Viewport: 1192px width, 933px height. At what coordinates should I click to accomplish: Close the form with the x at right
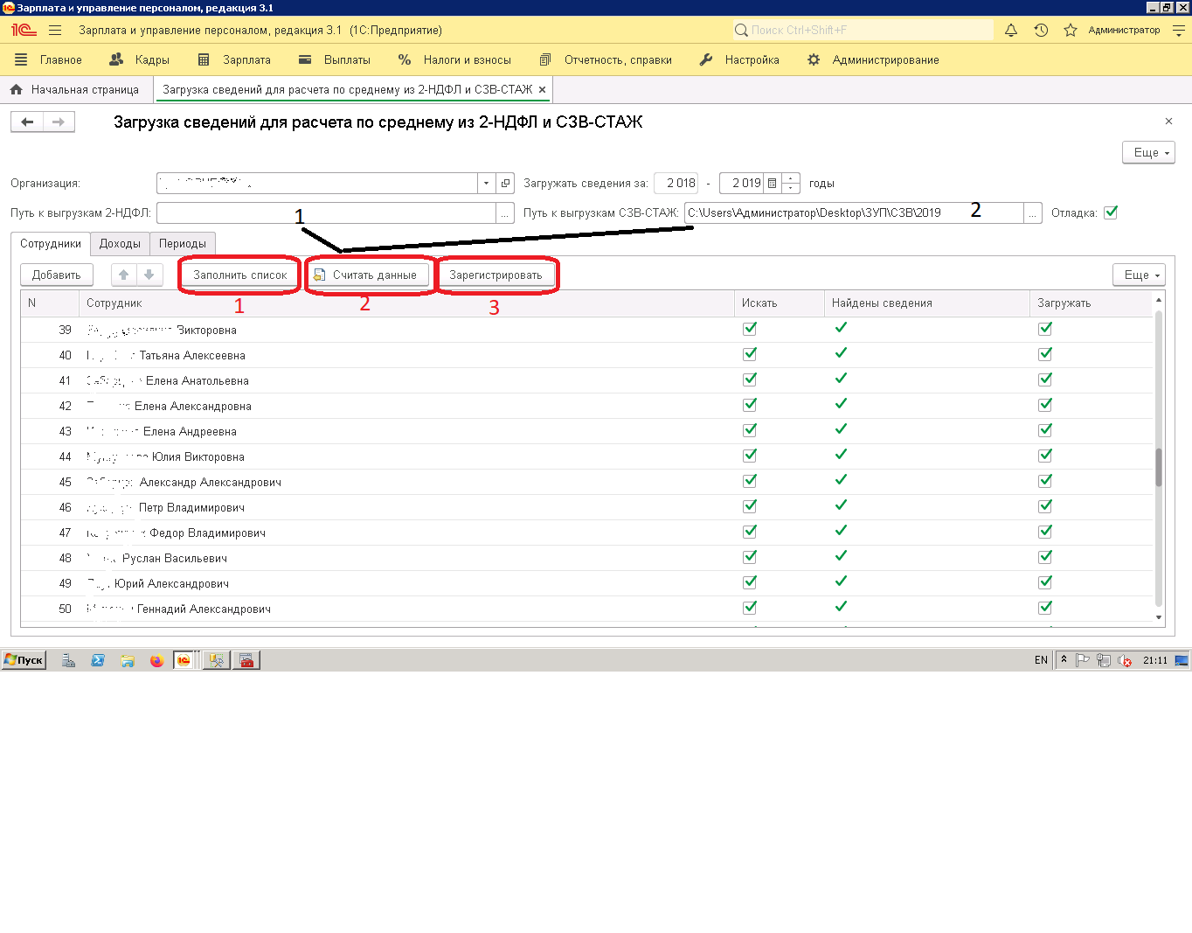click(1168, 122)
